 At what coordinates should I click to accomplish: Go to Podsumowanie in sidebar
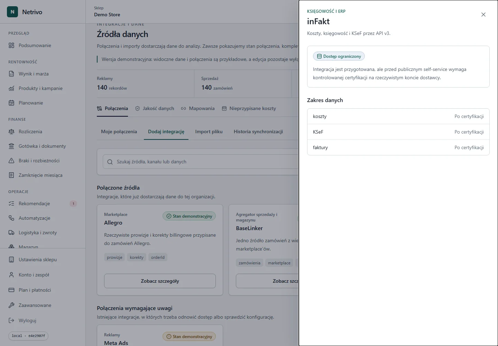(x=43, y=45)
